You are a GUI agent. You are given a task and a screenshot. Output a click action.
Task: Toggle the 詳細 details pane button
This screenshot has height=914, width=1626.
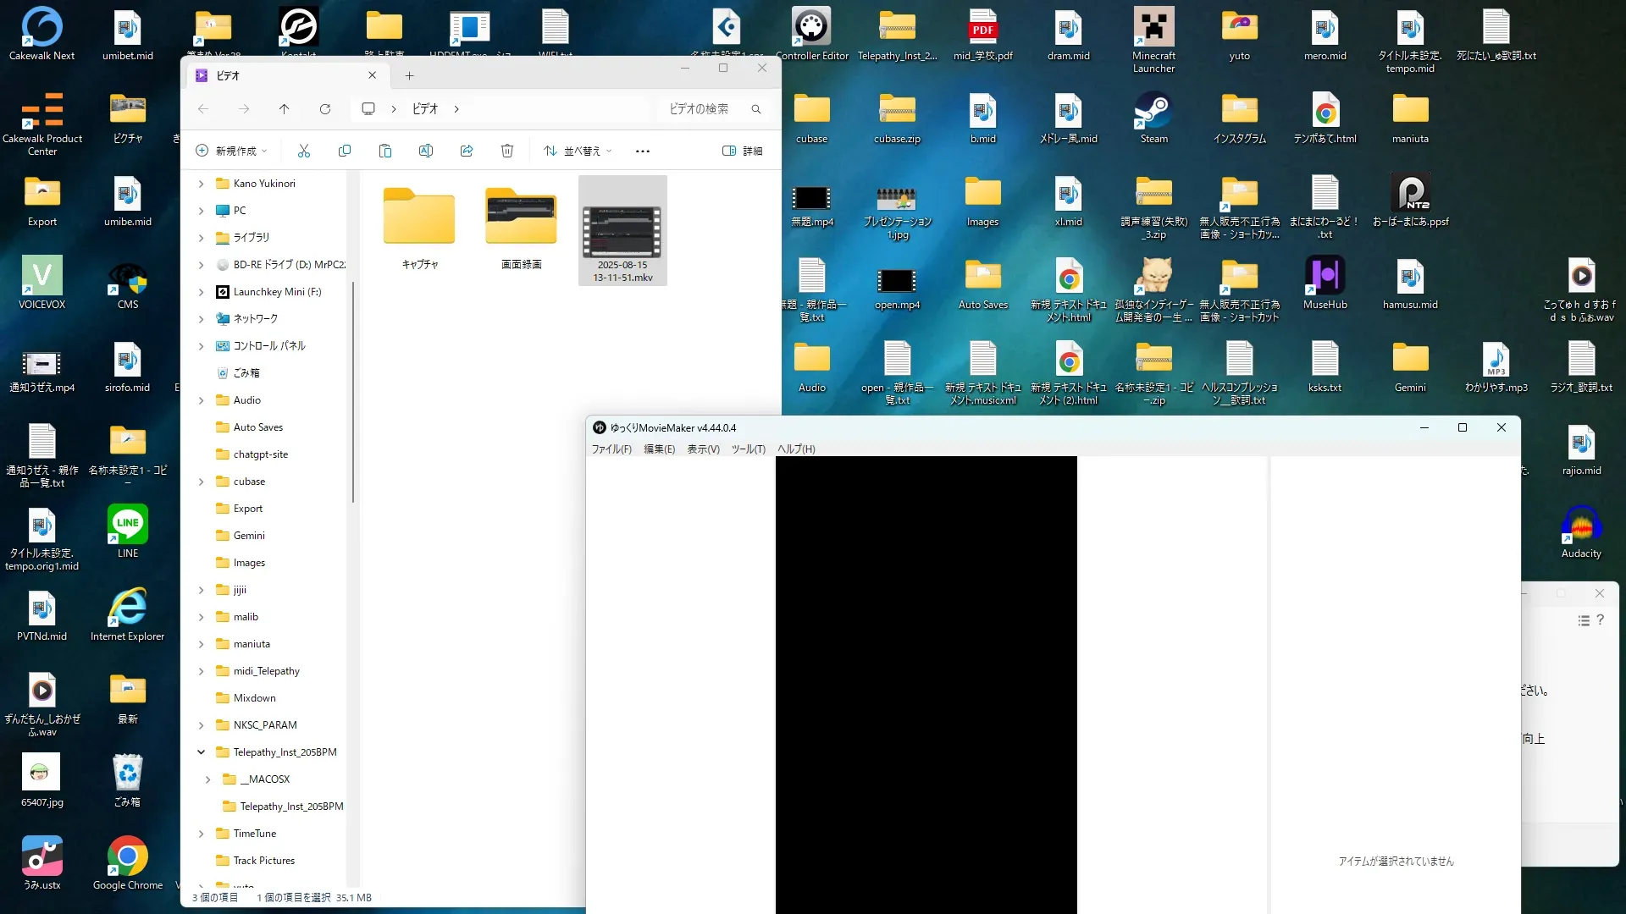click(x=742, y=151)
